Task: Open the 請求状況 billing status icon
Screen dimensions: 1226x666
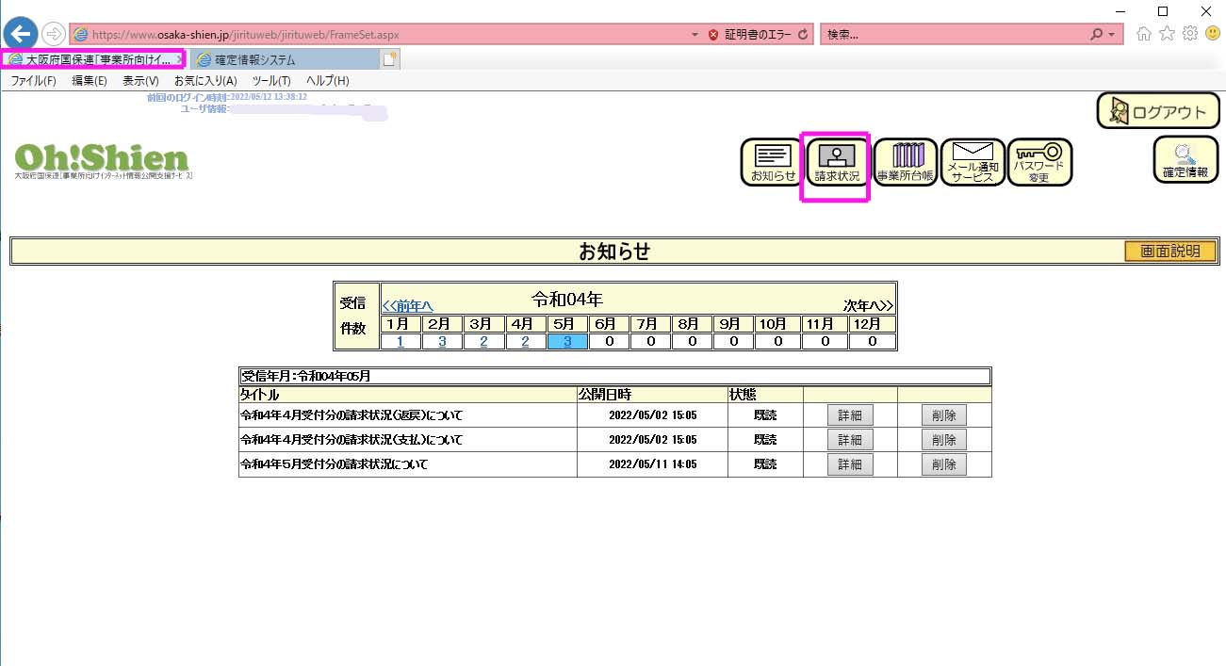Action: [837, 162]
